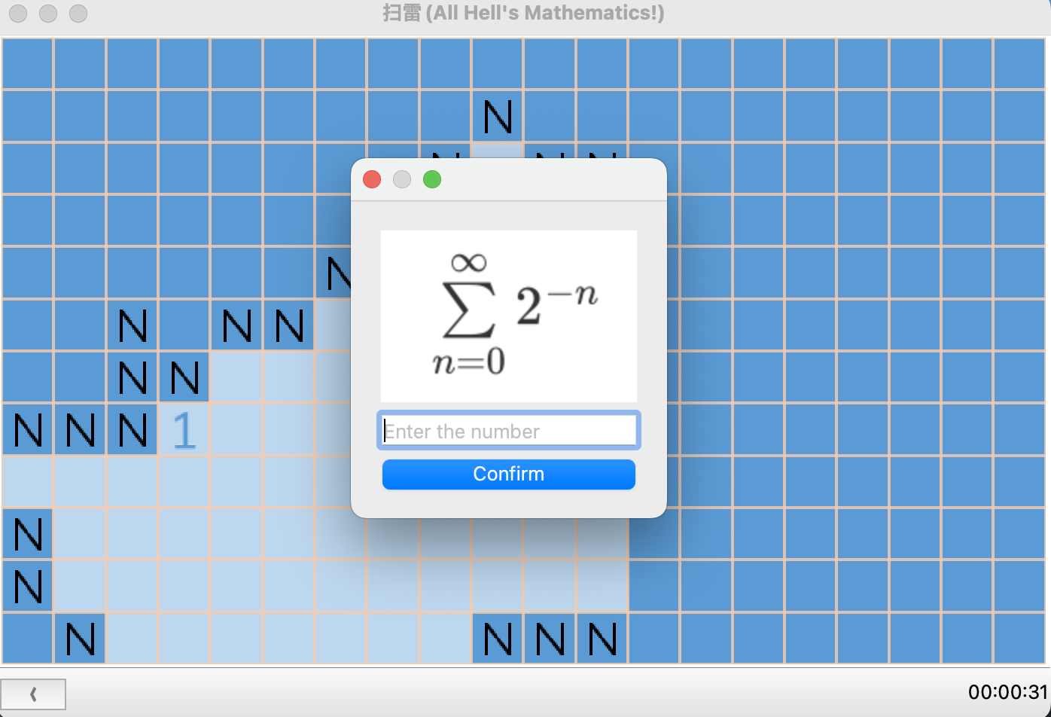Click the main window's gray close button
Viewport: 1051px width, 717px height.
18,14
